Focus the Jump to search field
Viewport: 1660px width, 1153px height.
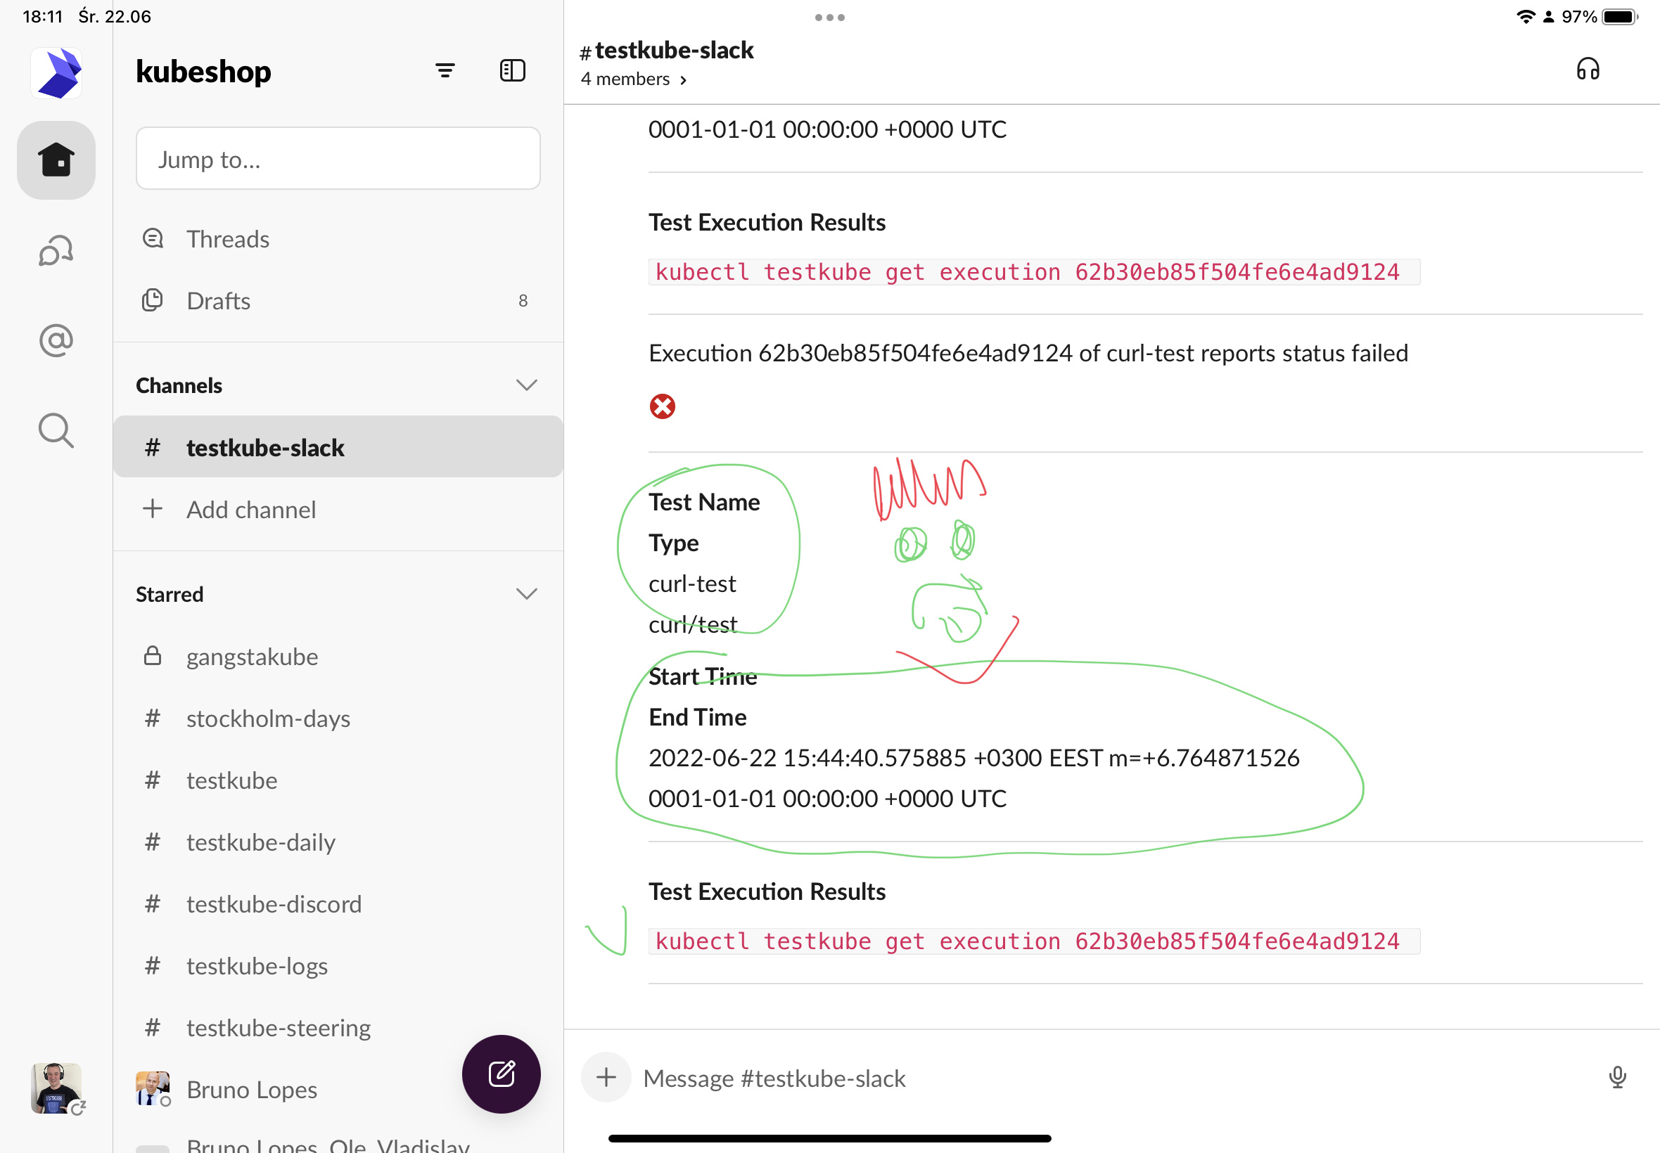(338, 159)
